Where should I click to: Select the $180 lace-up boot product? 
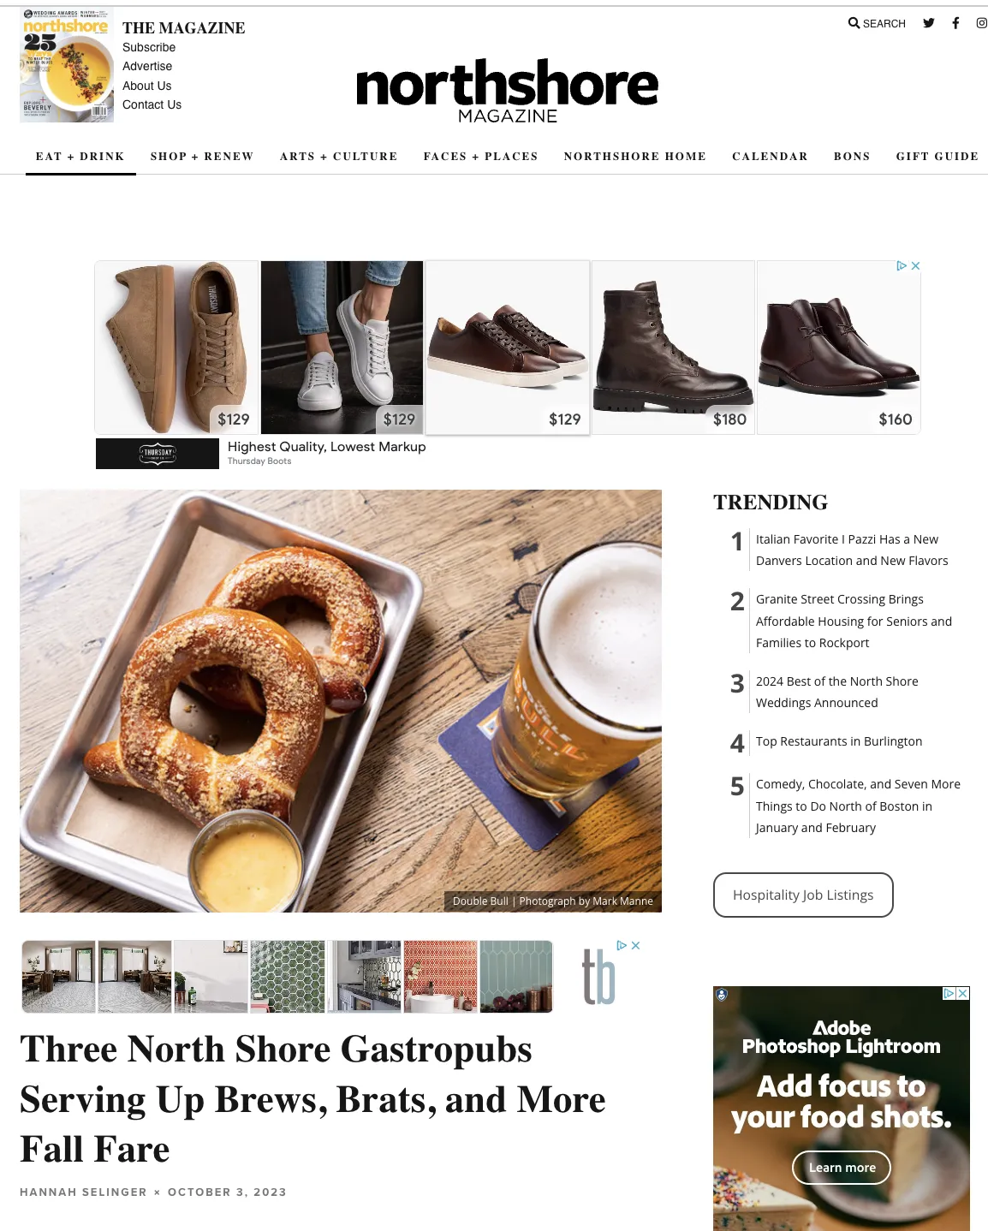[673, 348]
